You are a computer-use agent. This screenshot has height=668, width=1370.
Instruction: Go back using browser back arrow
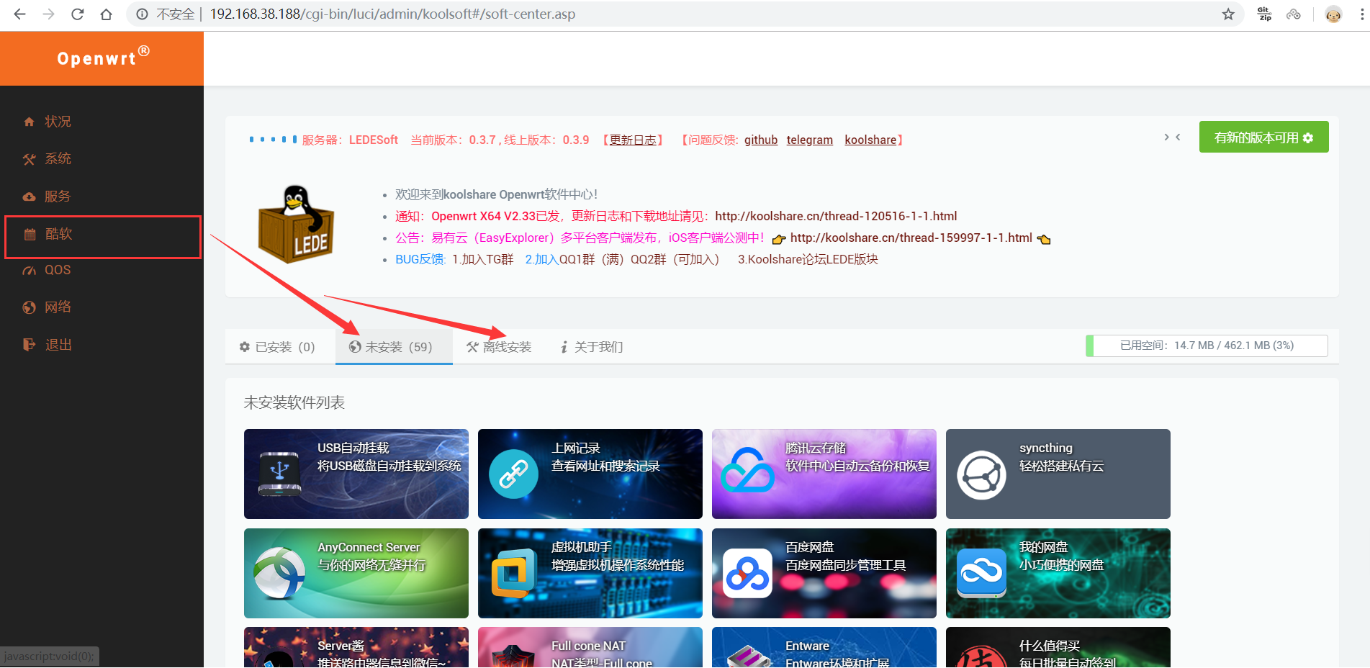[19, 14]
